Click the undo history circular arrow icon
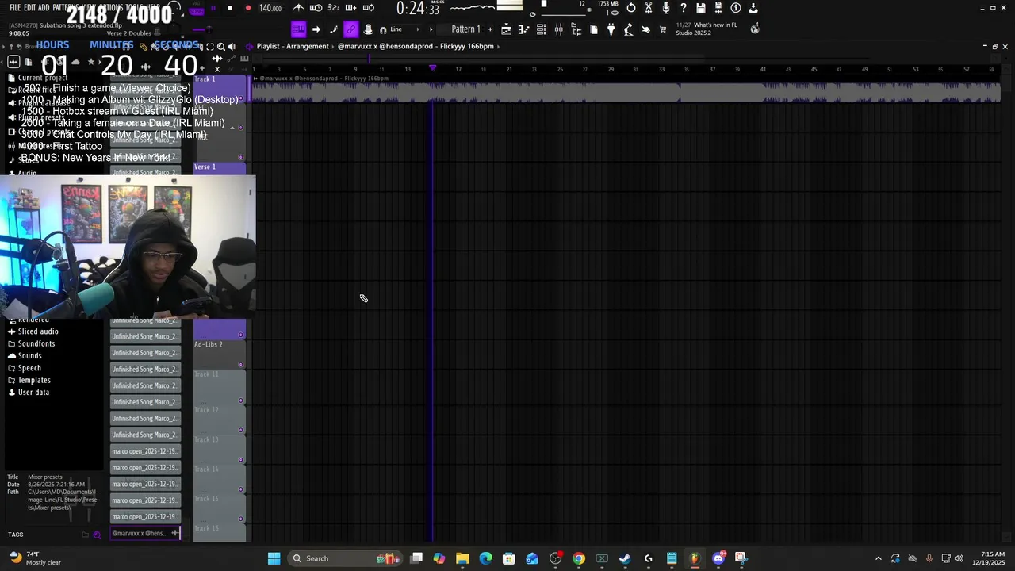Screen dimensions: 1015x571 click(x=631, y=8)
